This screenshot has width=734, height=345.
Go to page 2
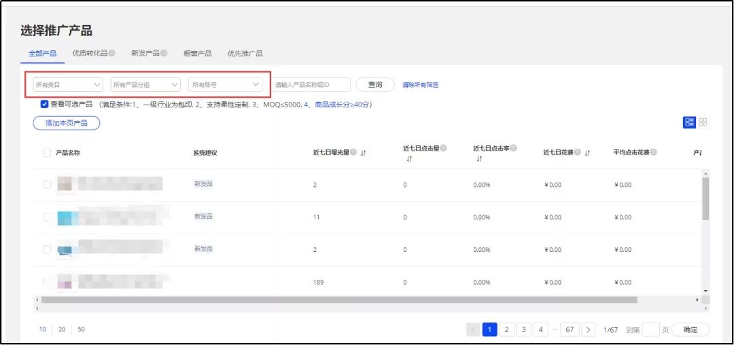coord(506,329)
